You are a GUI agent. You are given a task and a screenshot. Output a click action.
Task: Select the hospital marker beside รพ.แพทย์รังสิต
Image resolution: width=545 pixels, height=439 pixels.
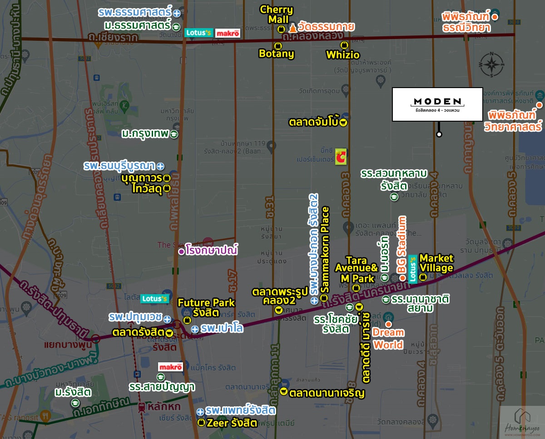coord(200,412)
